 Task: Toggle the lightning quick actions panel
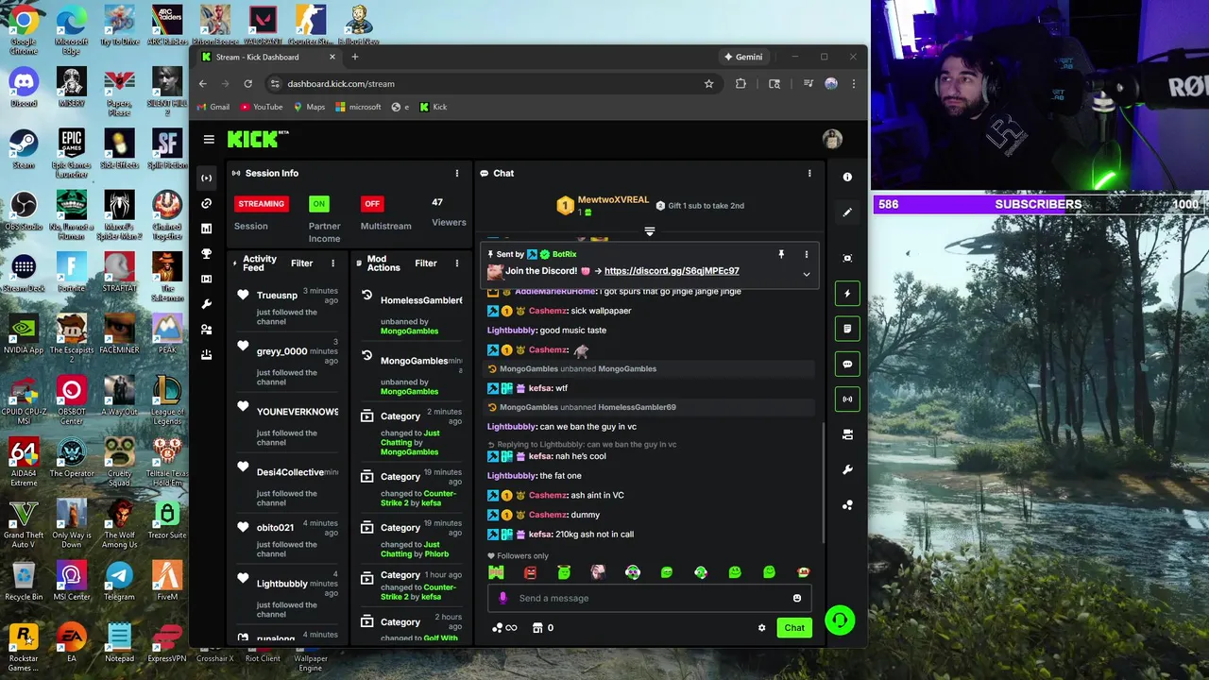tap(847, 294)
